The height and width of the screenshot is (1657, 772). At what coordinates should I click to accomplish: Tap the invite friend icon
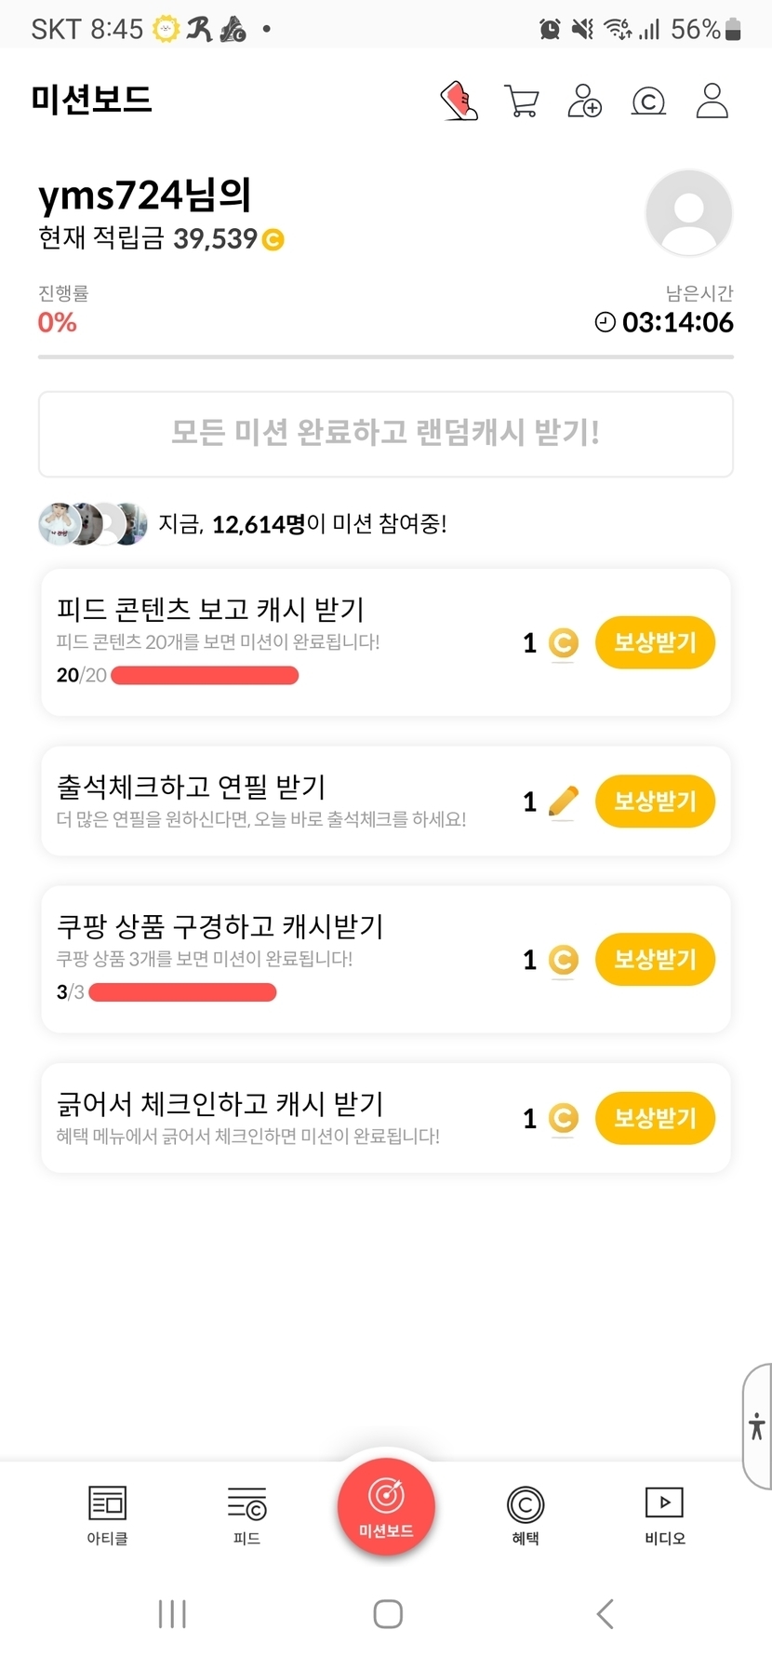[584, 101]
